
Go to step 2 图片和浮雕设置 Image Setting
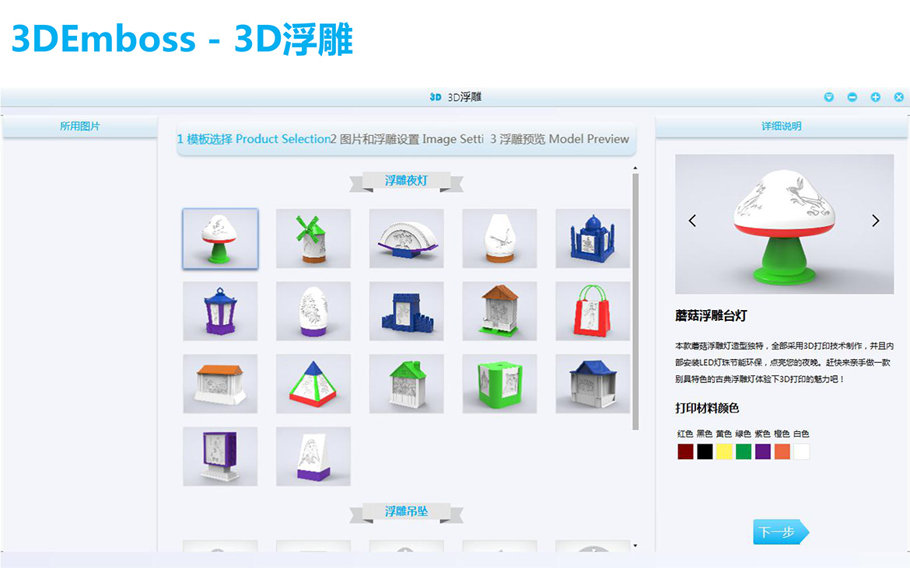pos(407,139)
